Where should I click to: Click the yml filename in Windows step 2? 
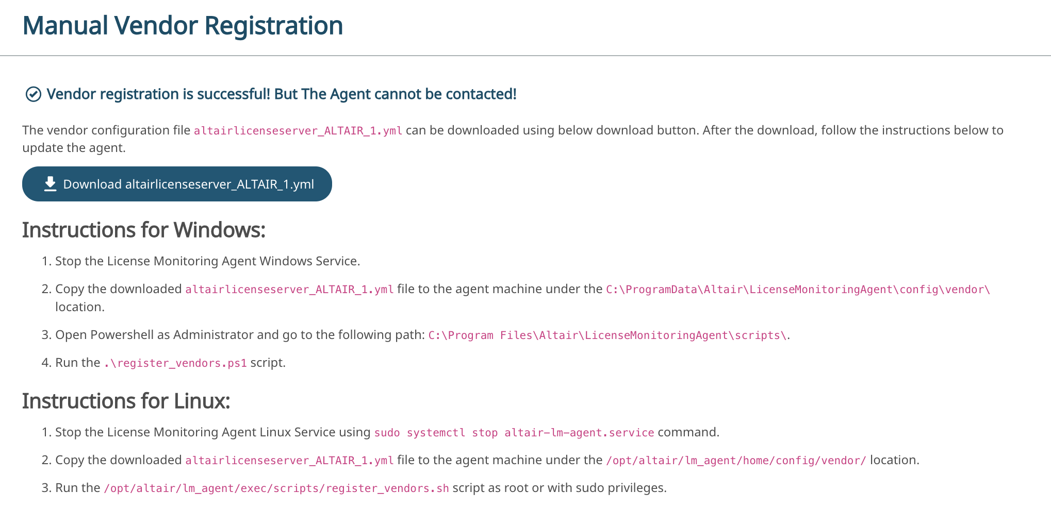(x=289, y=290)
